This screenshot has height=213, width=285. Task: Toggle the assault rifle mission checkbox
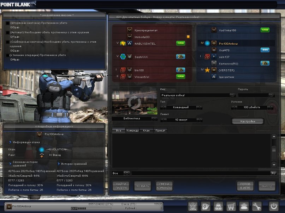point(7,23)
